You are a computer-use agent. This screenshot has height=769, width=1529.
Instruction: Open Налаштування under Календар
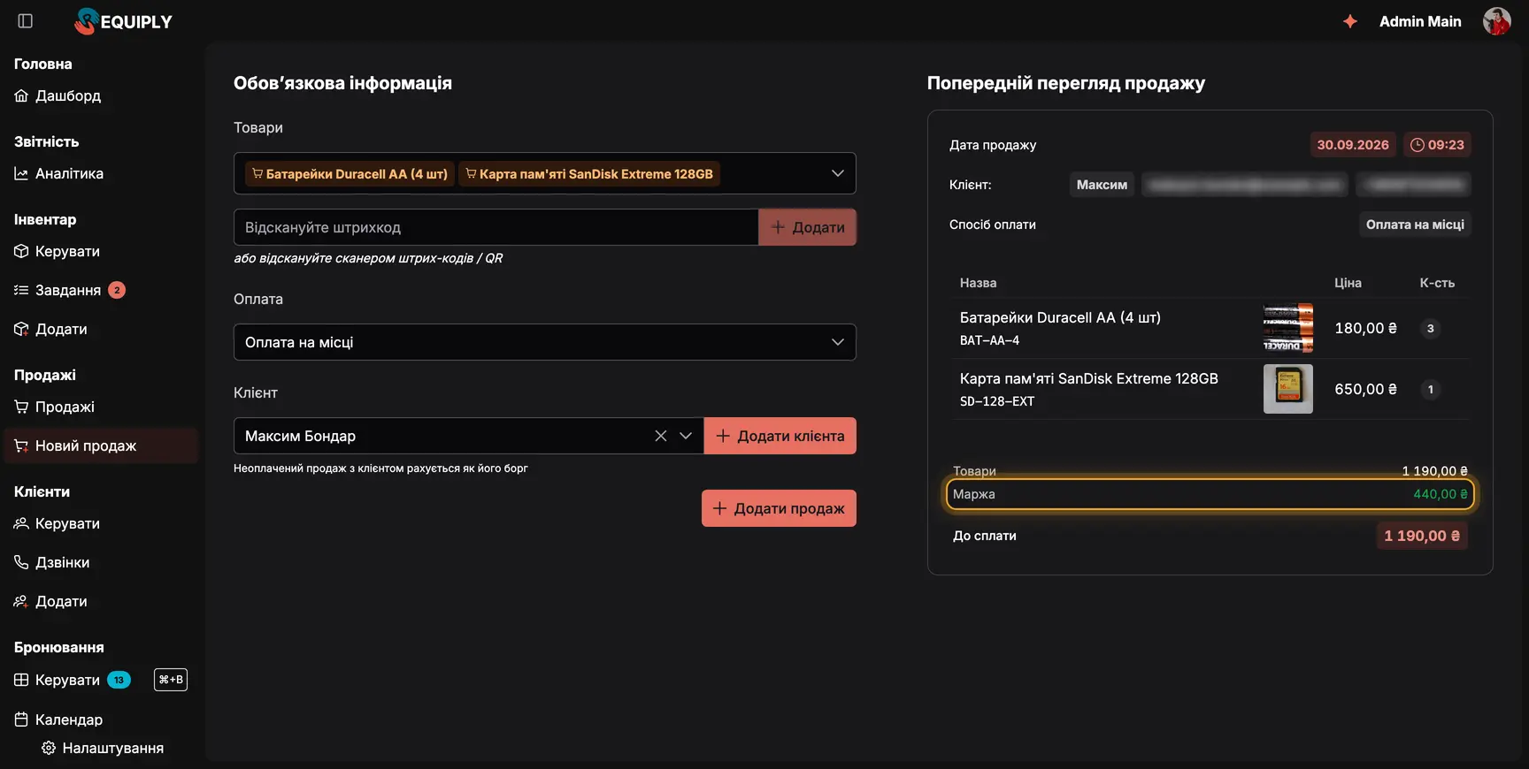pyautogui.click(x=103, y=748)
